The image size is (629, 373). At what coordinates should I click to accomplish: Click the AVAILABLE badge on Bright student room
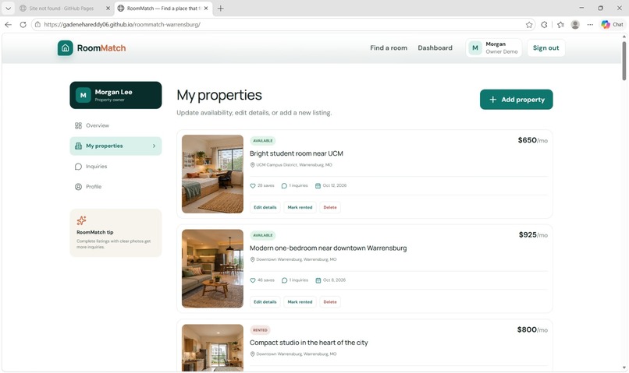263,141
